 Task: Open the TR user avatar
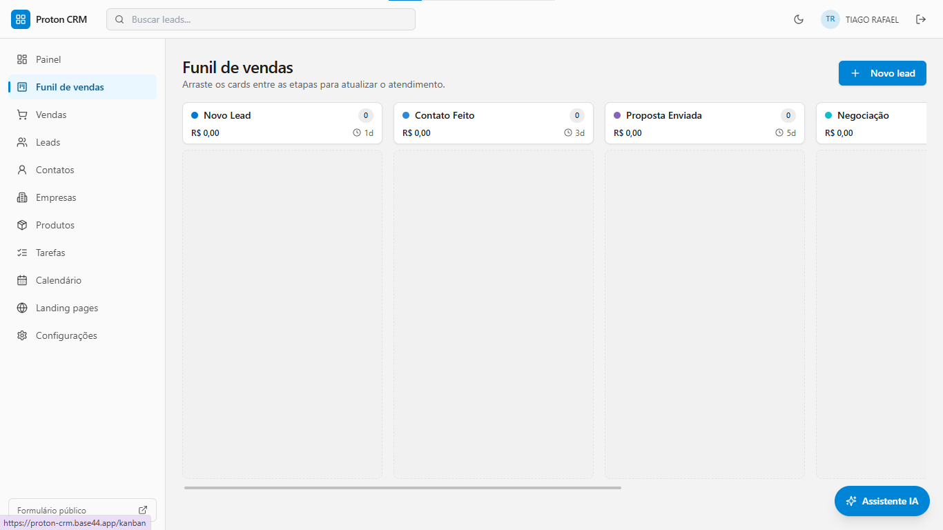830,19
